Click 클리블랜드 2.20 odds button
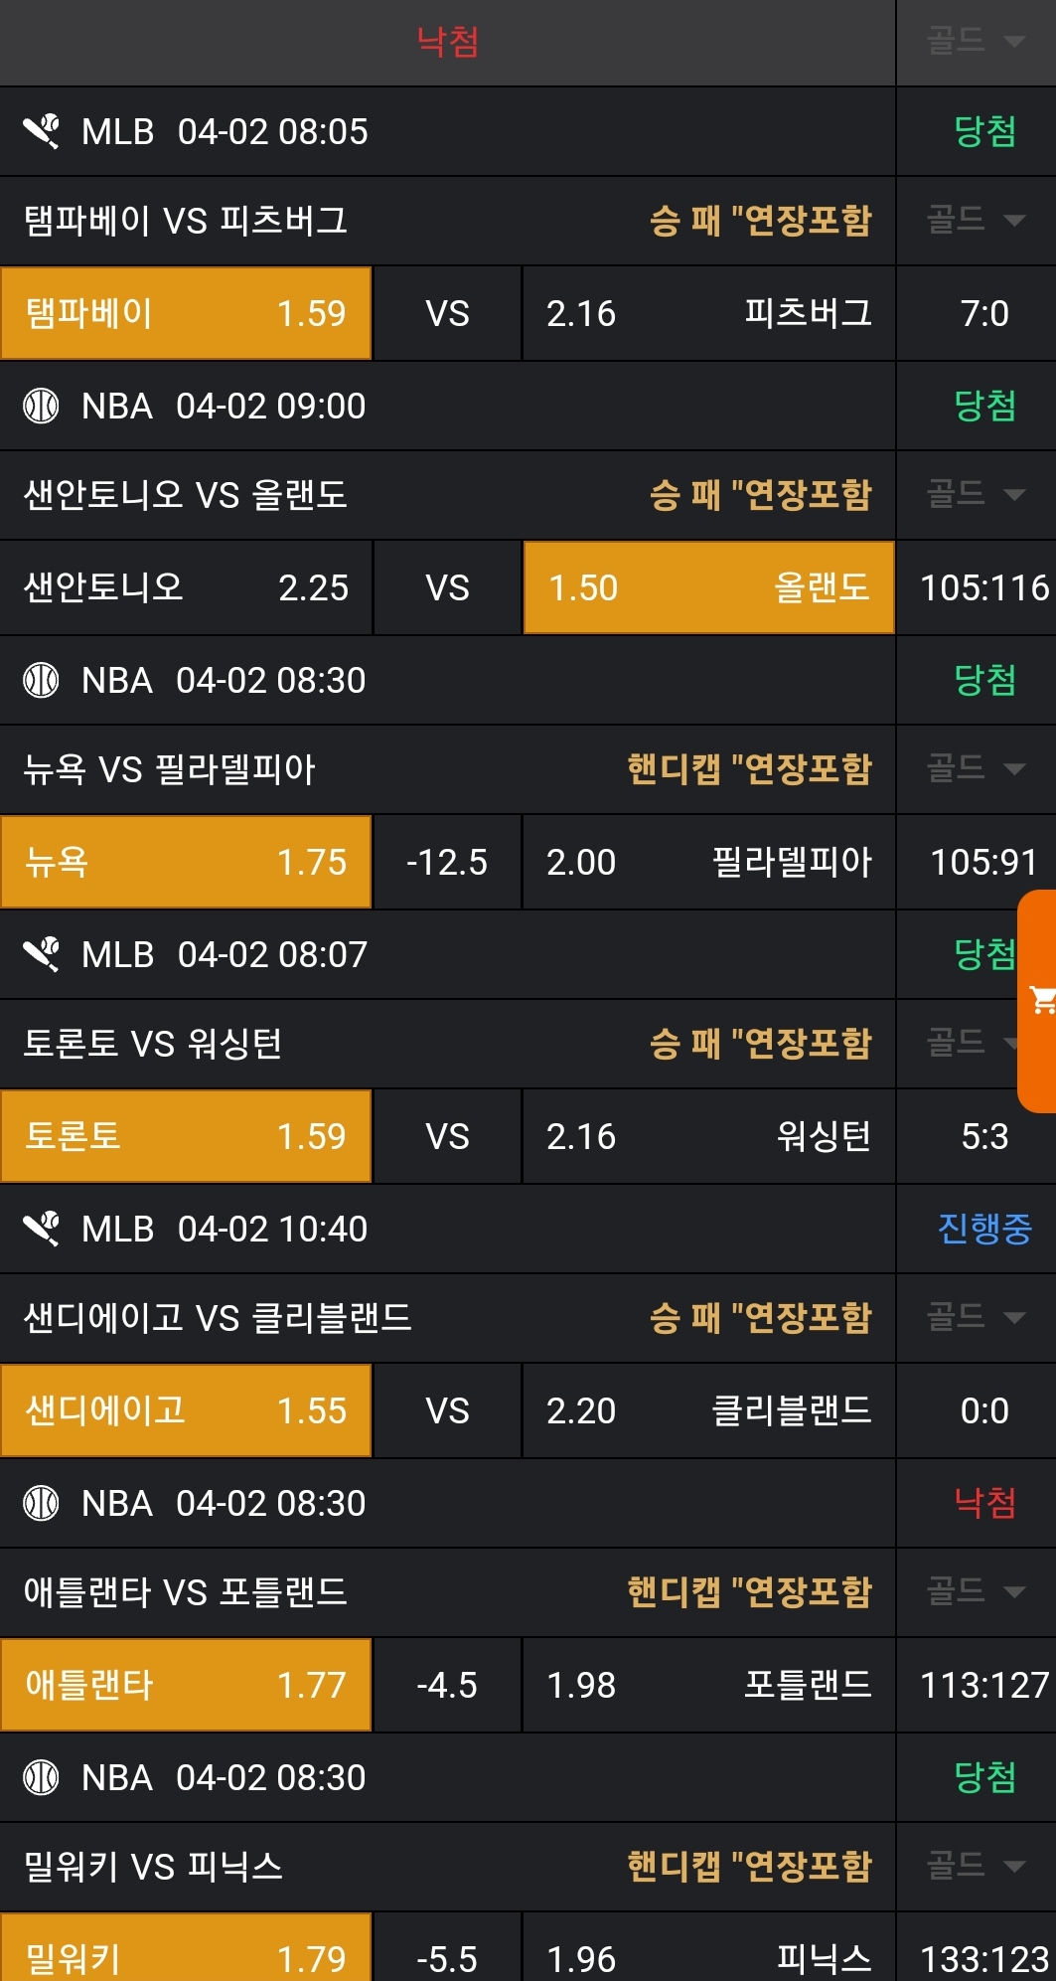The image size is (1056, 1981). pyautogui.click(x=708, y=1410)
